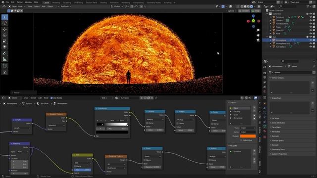The image size is (317, 178).
Task: Click the pin icon in node editor header
Action: pos(156,98)
